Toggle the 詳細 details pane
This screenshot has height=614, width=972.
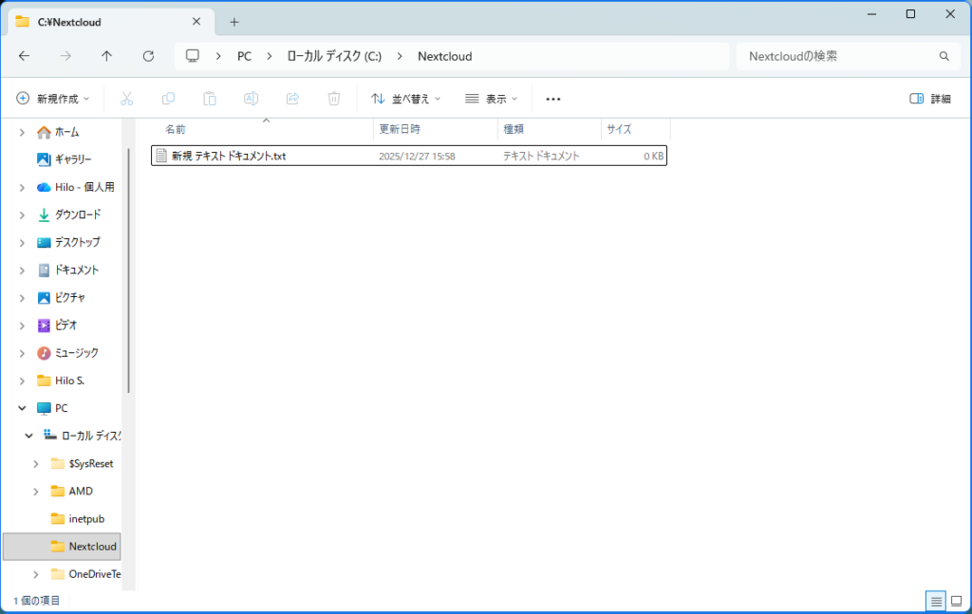pos(930,99)
